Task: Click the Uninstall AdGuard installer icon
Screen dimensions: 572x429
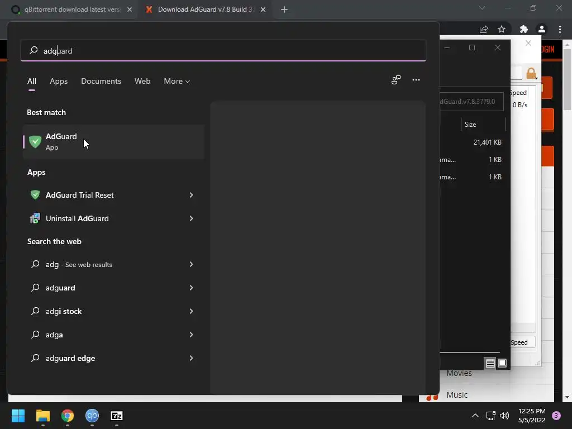Action: [x=35, y=218]
